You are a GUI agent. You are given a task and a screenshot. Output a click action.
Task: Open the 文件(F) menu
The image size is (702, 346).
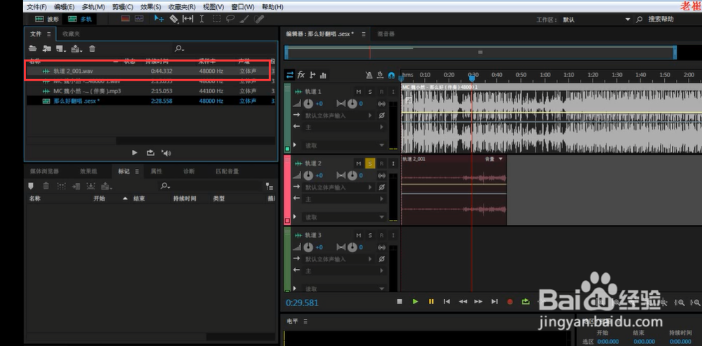37,7
